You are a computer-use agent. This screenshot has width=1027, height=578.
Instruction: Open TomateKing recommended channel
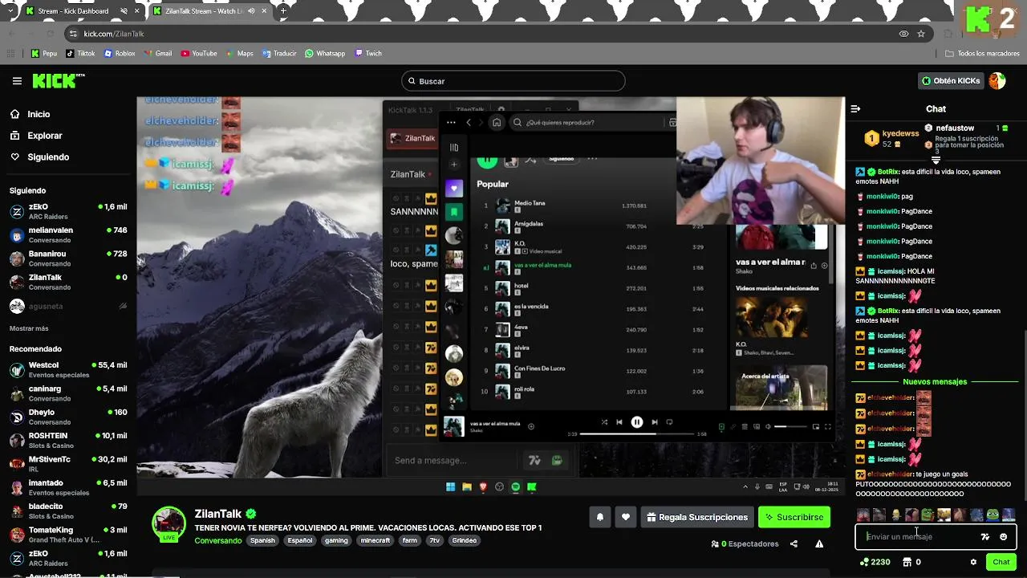pyautogui.click(x=68, y=534)
